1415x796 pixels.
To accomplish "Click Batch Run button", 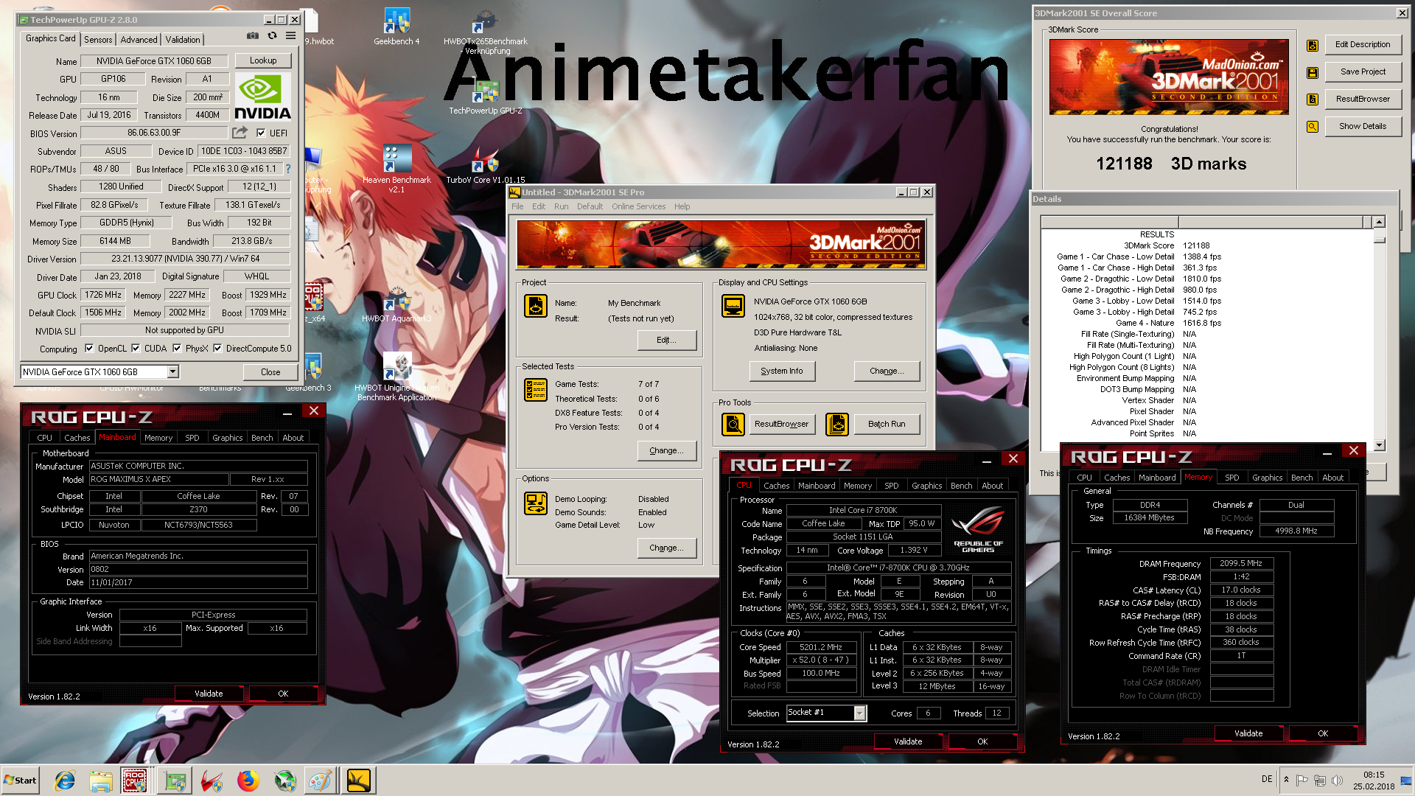I will tap(887, 424).
